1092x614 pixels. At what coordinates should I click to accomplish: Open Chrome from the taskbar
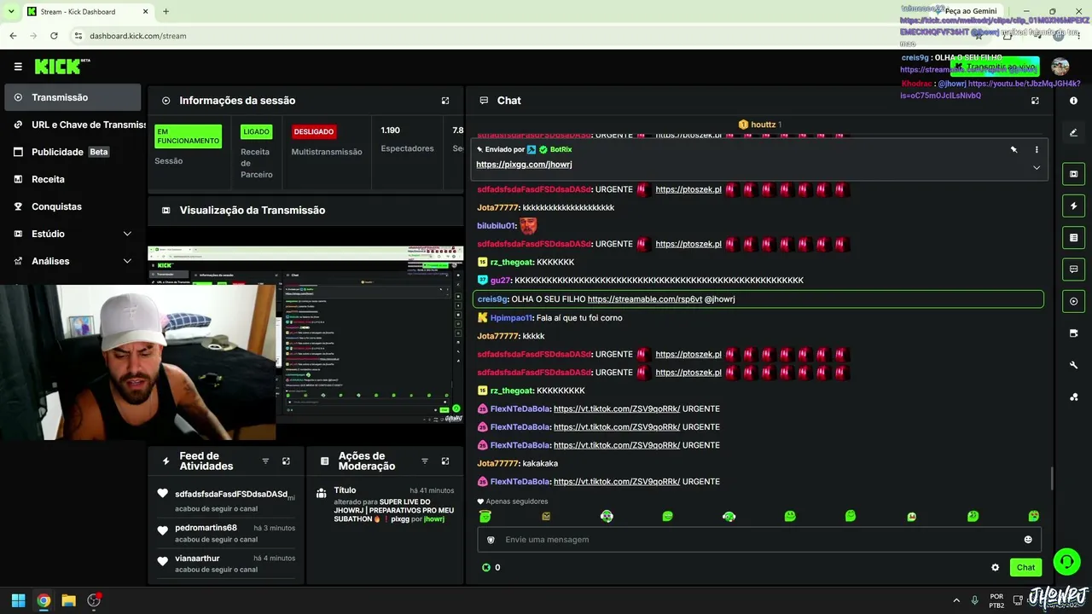click(44, 600)
